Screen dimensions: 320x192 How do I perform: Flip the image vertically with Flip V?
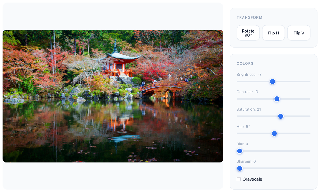(x=299, y=33)
